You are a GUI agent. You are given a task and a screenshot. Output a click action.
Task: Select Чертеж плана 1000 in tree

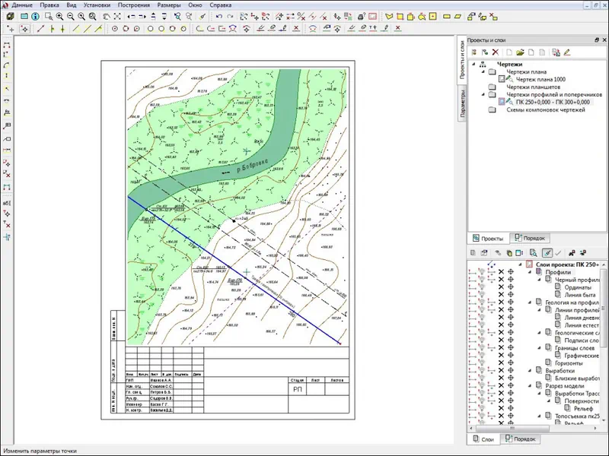540,79
